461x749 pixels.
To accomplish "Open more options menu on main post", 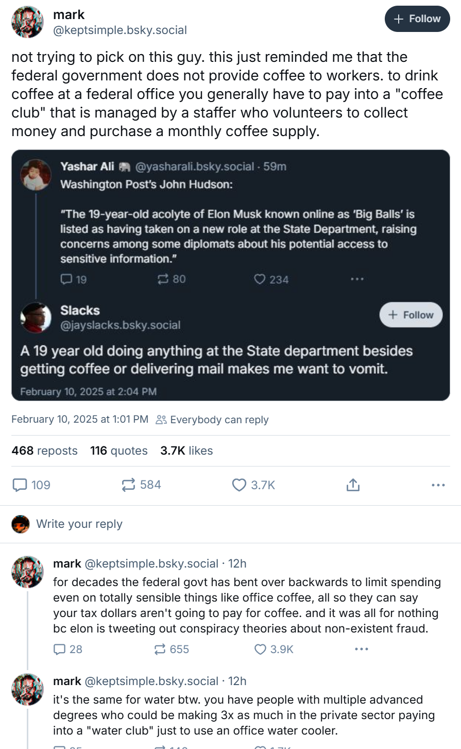I will 438,485.
